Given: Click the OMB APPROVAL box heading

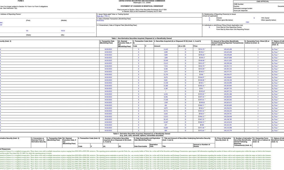Looking at the screenshot, I should coord(262,1).
